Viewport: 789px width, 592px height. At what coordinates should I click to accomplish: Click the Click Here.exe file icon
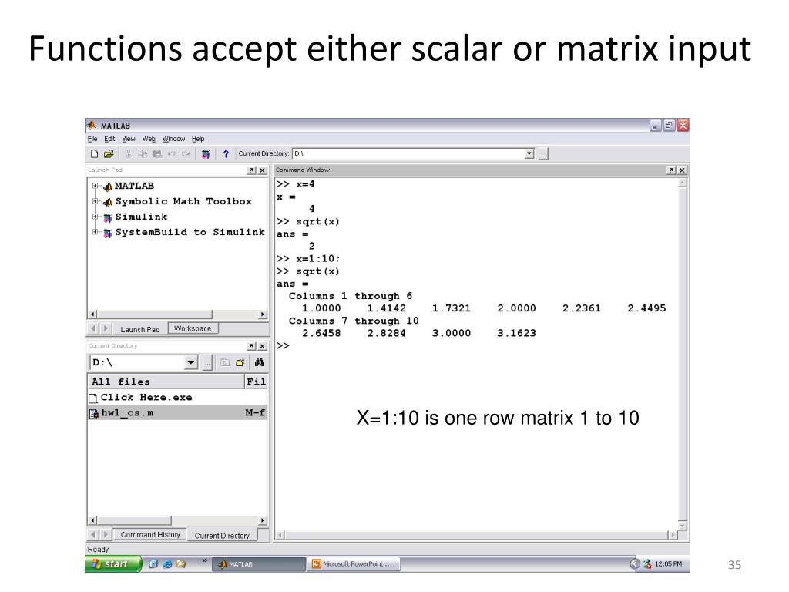[x=93, y=399]
